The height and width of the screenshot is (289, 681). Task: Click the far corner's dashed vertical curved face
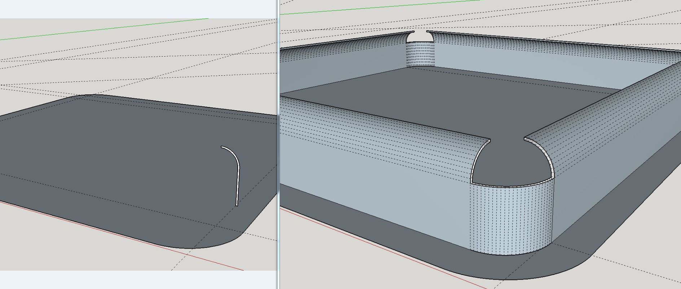coord(420,54)
